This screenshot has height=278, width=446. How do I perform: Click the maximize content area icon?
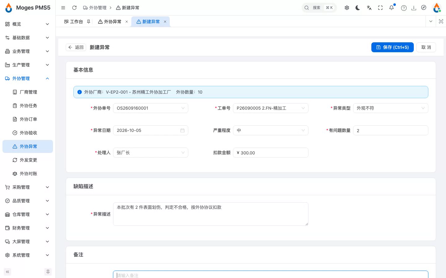tap(441, 21)
